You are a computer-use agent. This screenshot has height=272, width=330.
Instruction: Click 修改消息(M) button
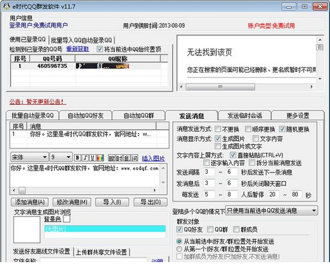click(72, 202)
